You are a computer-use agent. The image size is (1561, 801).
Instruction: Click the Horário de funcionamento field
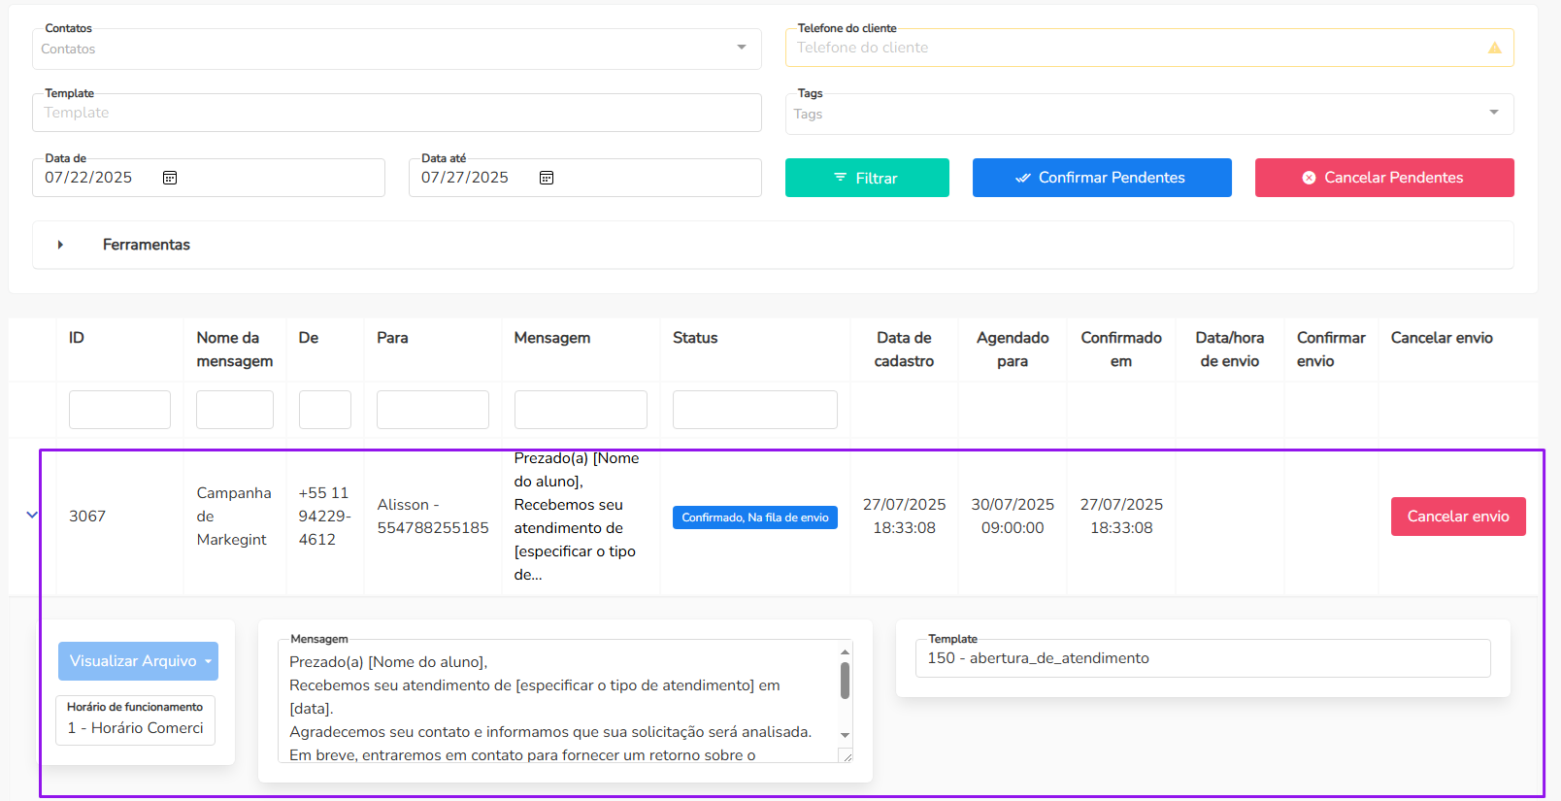coord(135,727)
